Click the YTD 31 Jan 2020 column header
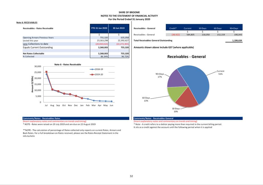This screenshot has height=185, width=263. (99, 28)
